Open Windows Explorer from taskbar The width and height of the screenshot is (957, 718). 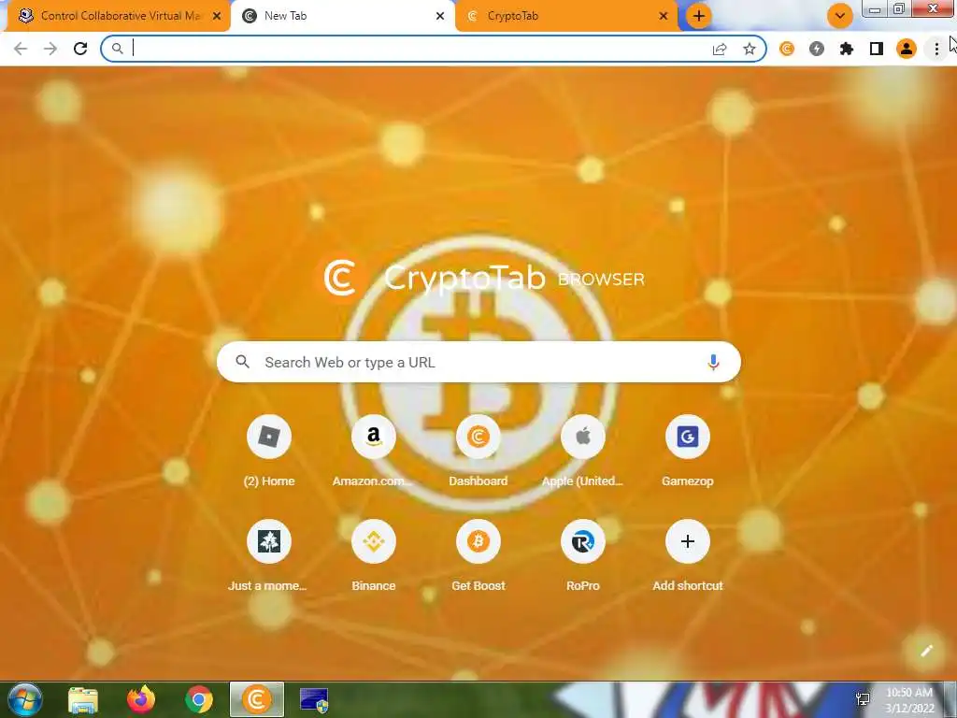[x=83, y=699]
